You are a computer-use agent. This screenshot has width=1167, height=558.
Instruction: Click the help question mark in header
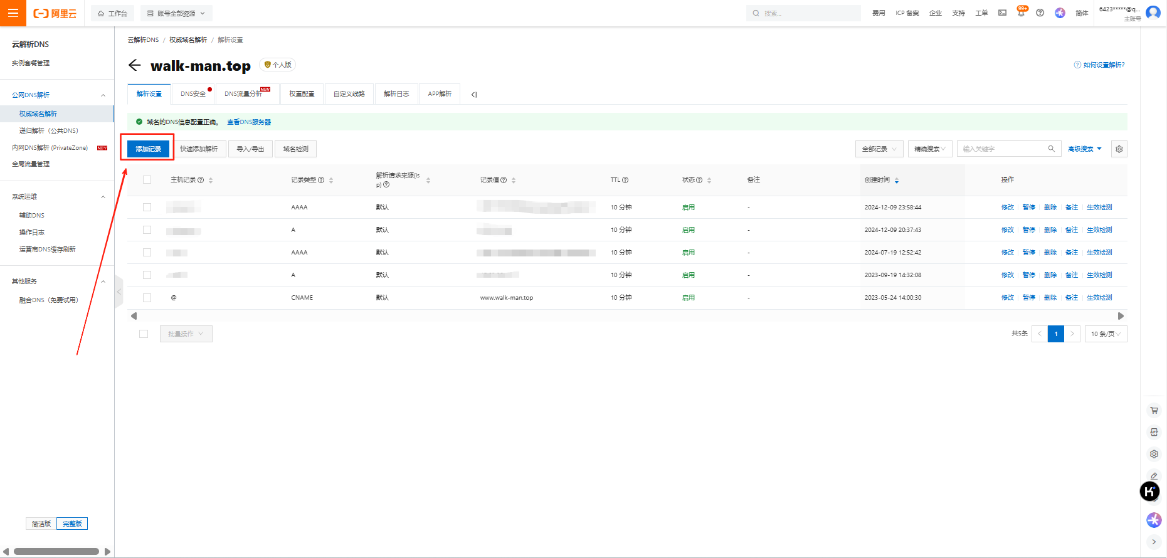(1040, 13)
